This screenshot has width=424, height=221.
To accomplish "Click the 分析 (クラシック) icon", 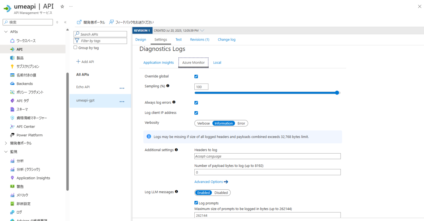I will (12, 169).
